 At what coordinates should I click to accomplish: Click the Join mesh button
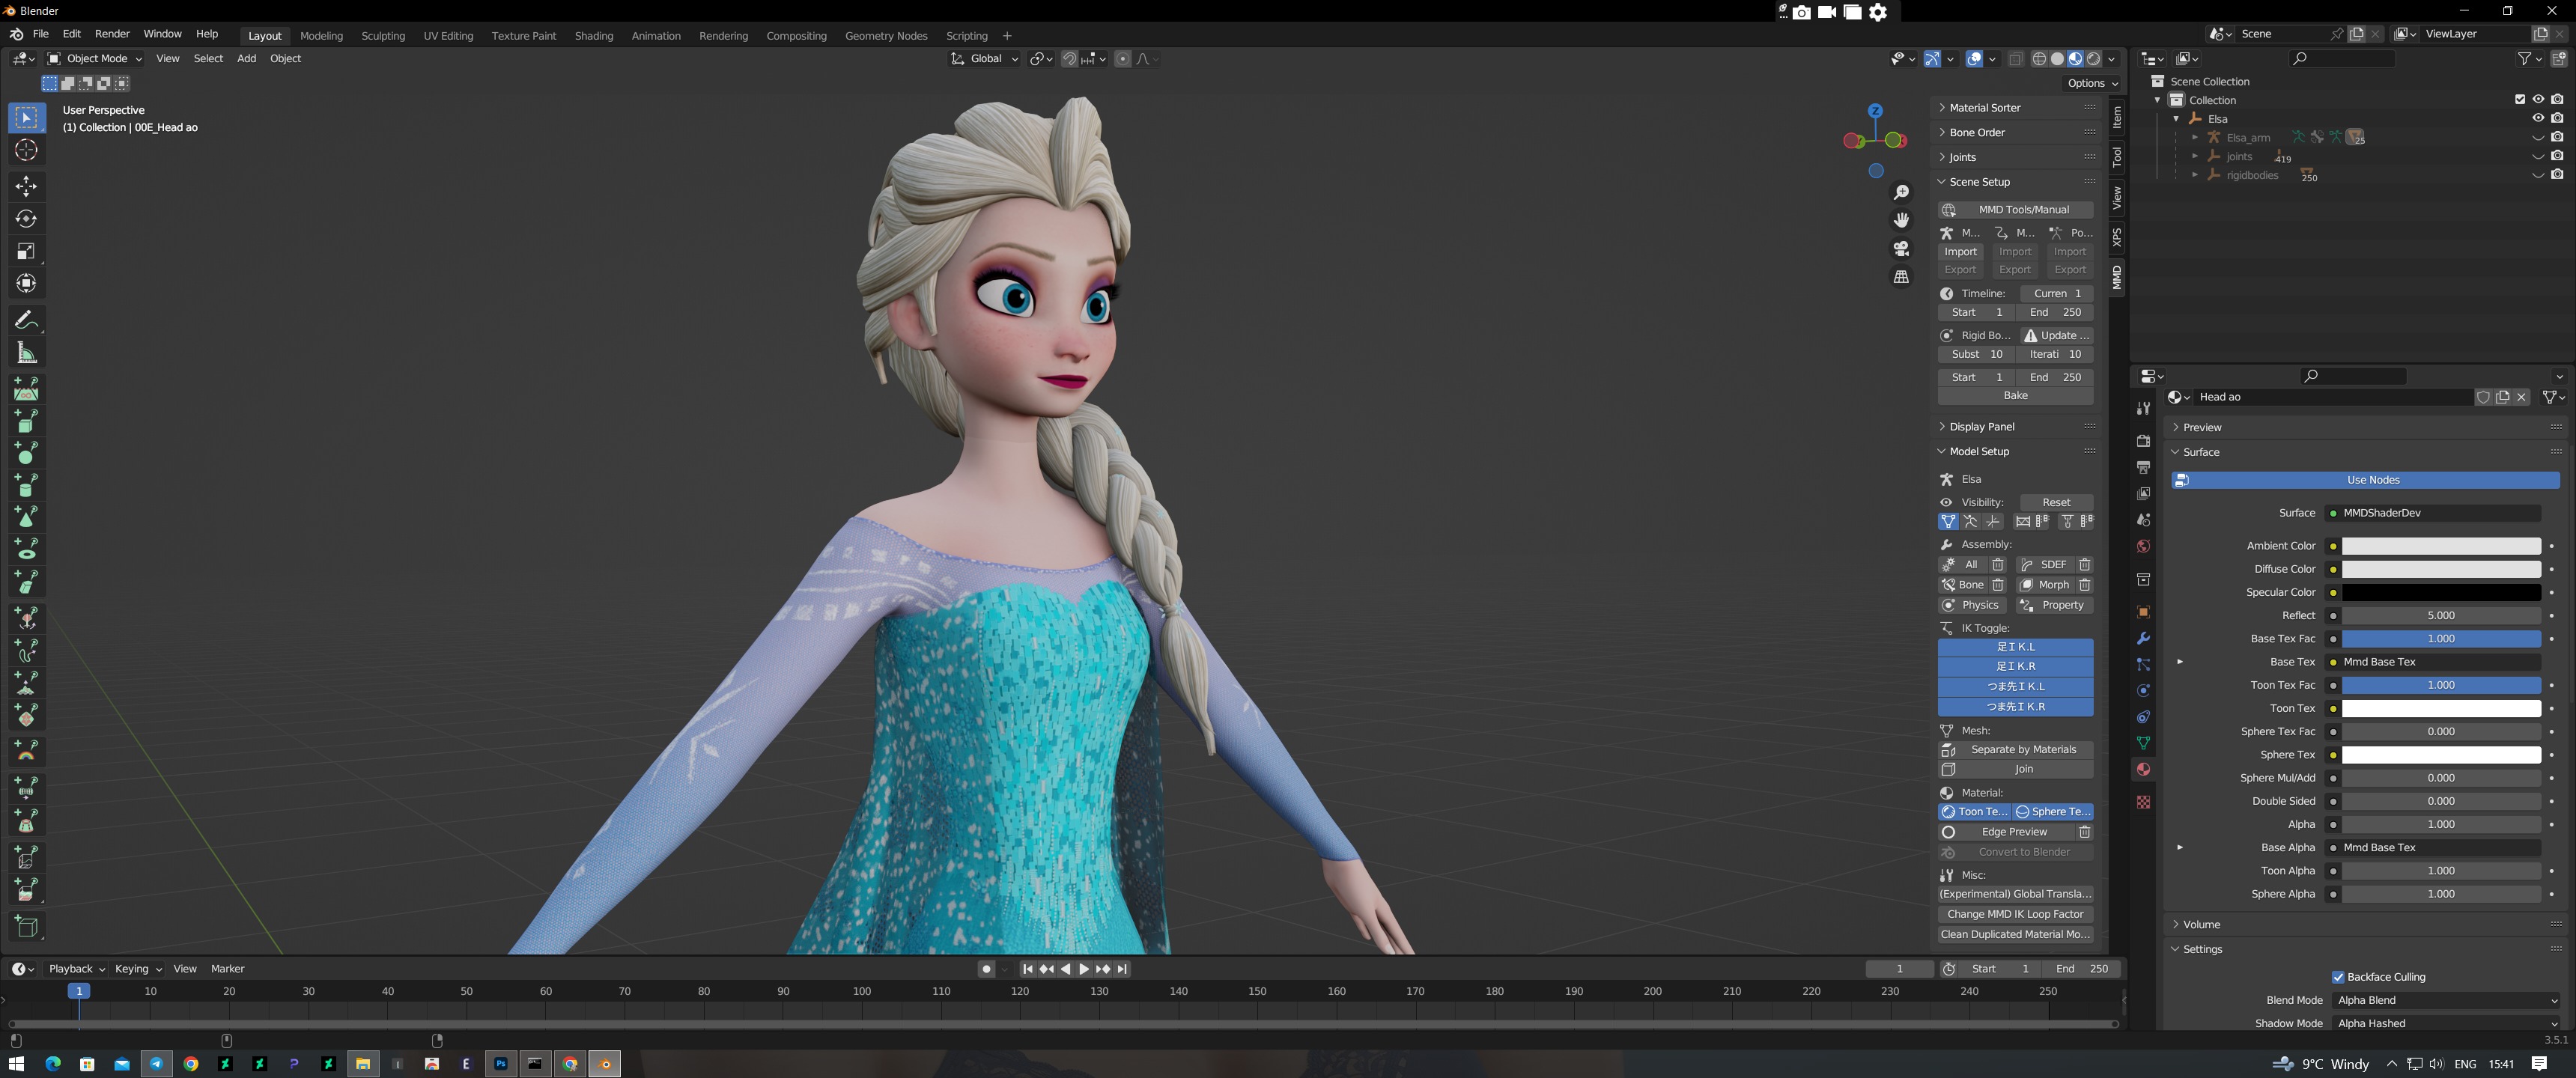click(2015, 770)
